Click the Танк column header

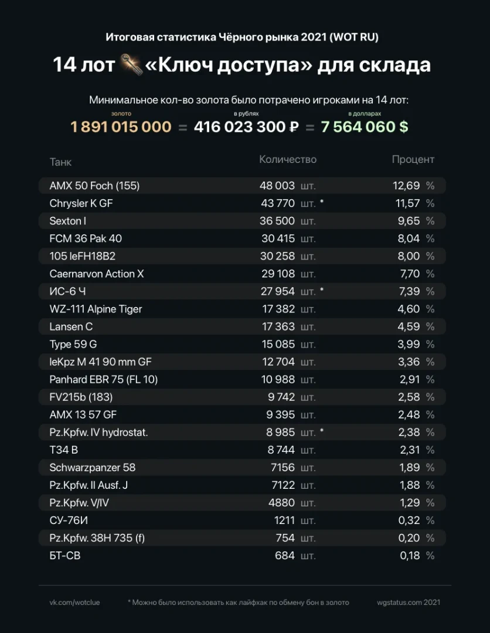61,162
